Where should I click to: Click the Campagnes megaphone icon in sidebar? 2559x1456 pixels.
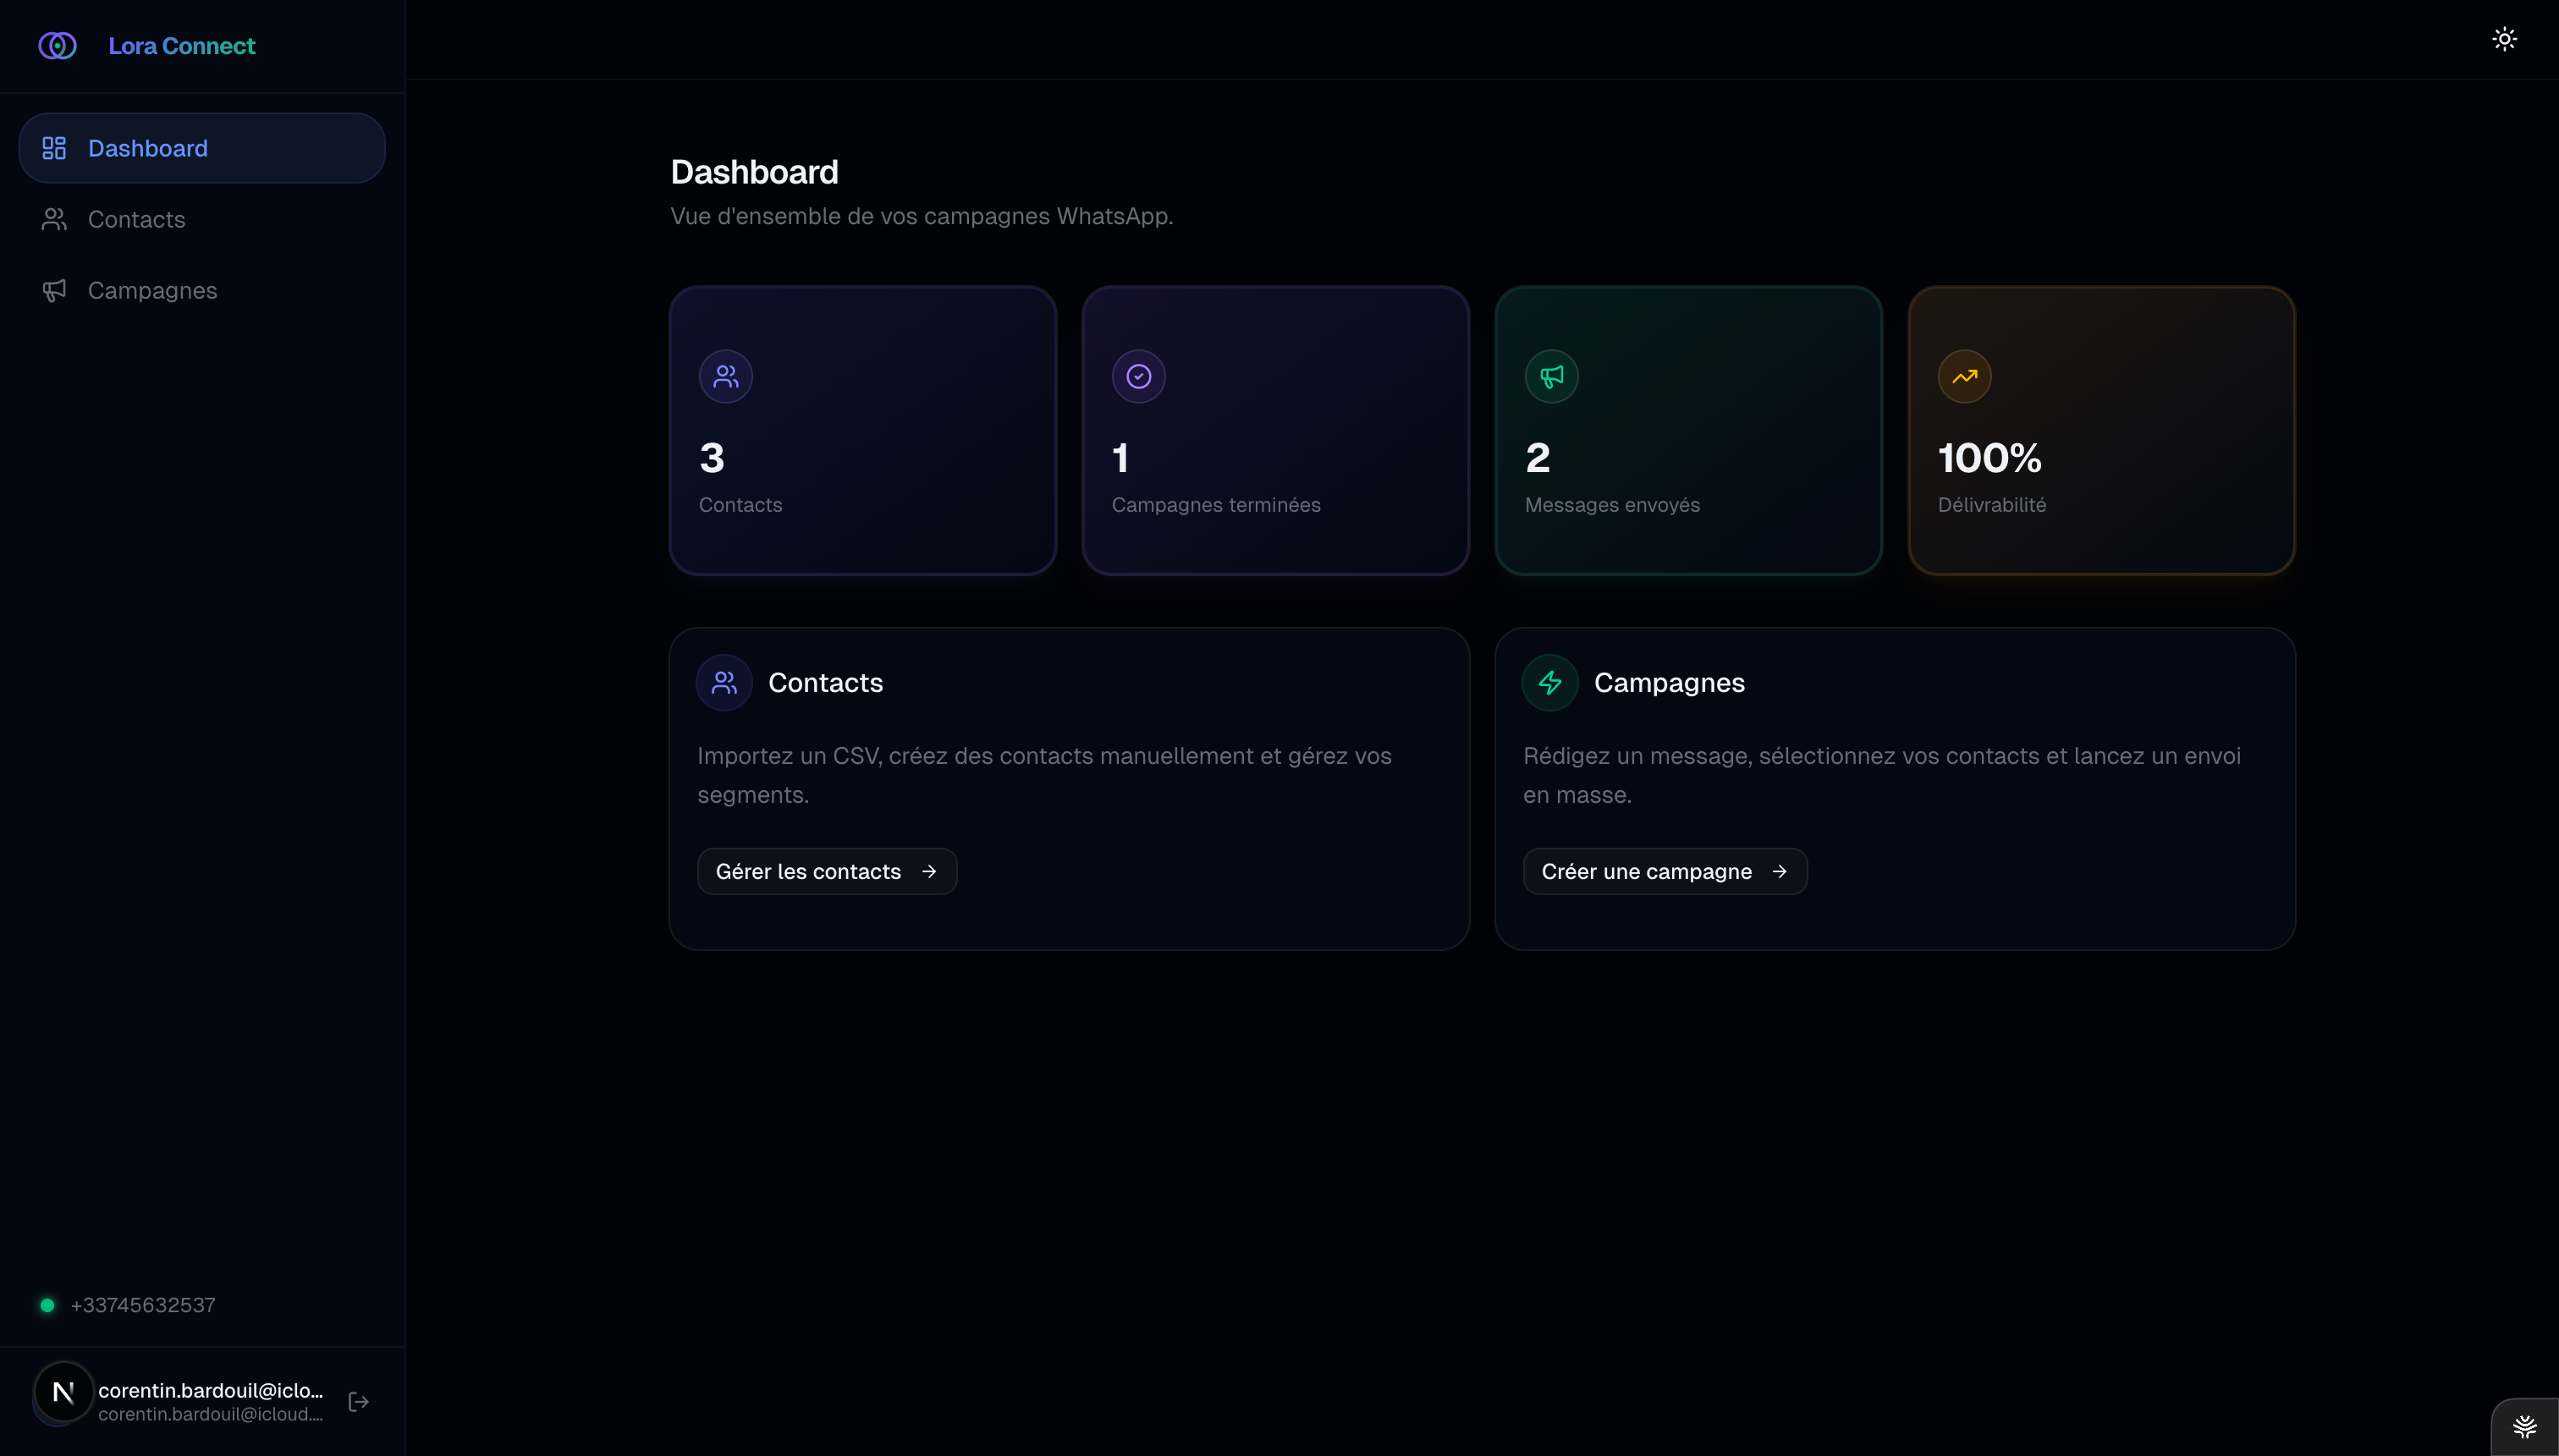(54, 290)
